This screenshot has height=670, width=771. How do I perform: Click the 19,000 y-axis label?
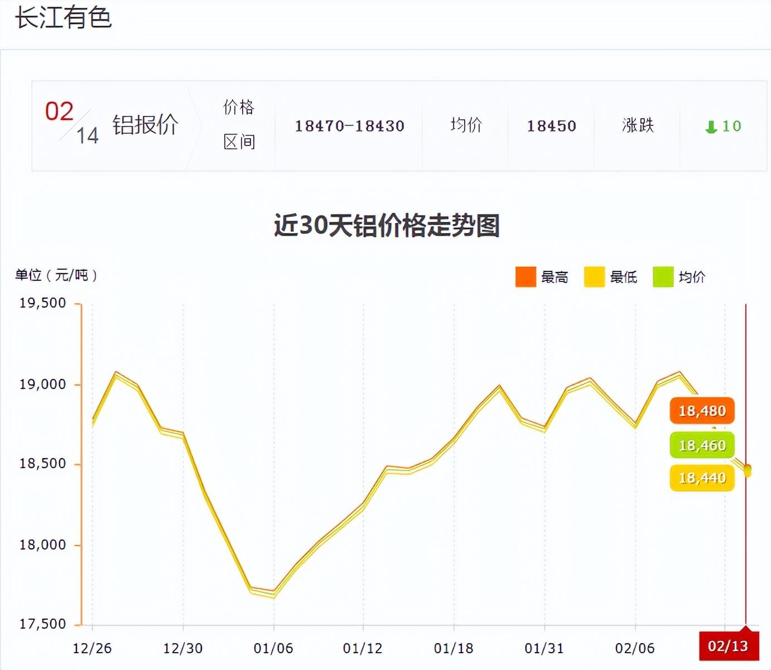click(x=42, y=385)
